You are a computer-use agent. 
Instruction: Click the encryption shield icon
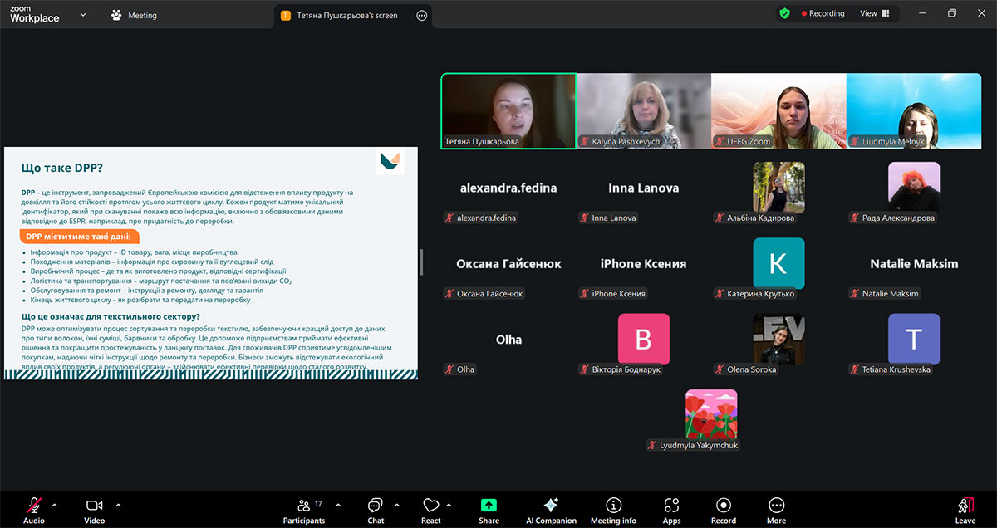point(784,14)
